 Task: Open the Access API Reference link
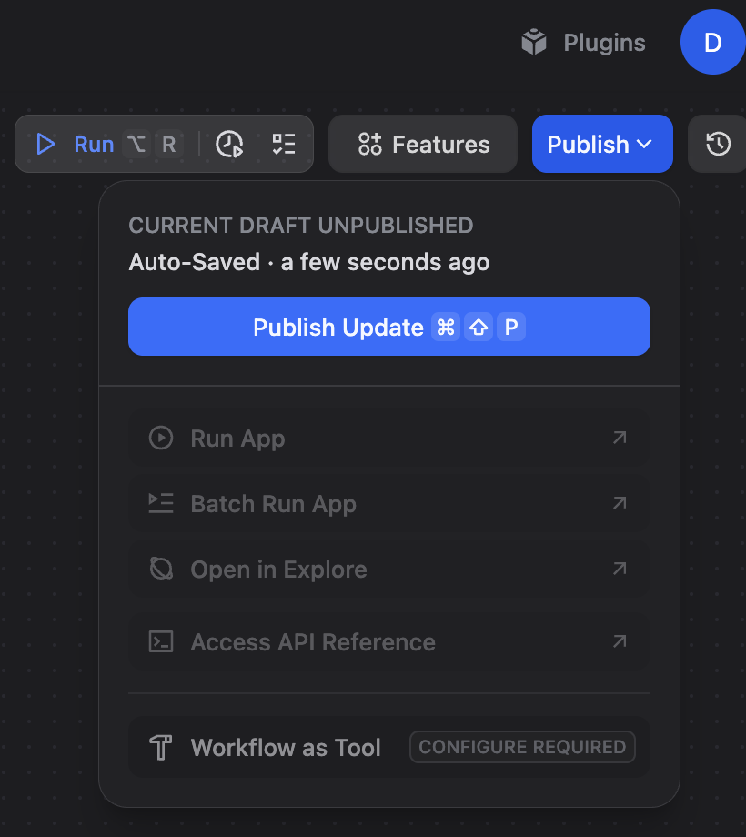tap(312, 641)
